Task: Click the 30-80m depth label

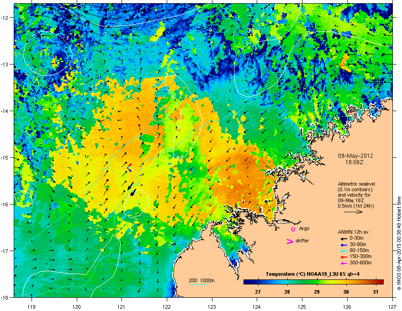Action: 358,244
